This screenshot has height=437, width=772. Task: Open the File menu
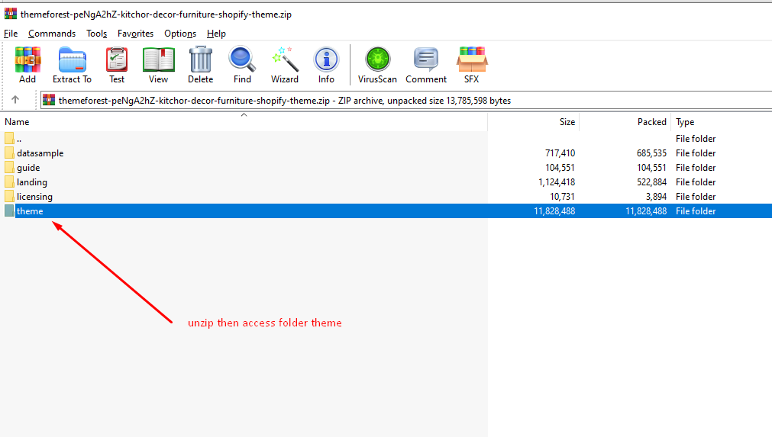[x=11, y=34]
